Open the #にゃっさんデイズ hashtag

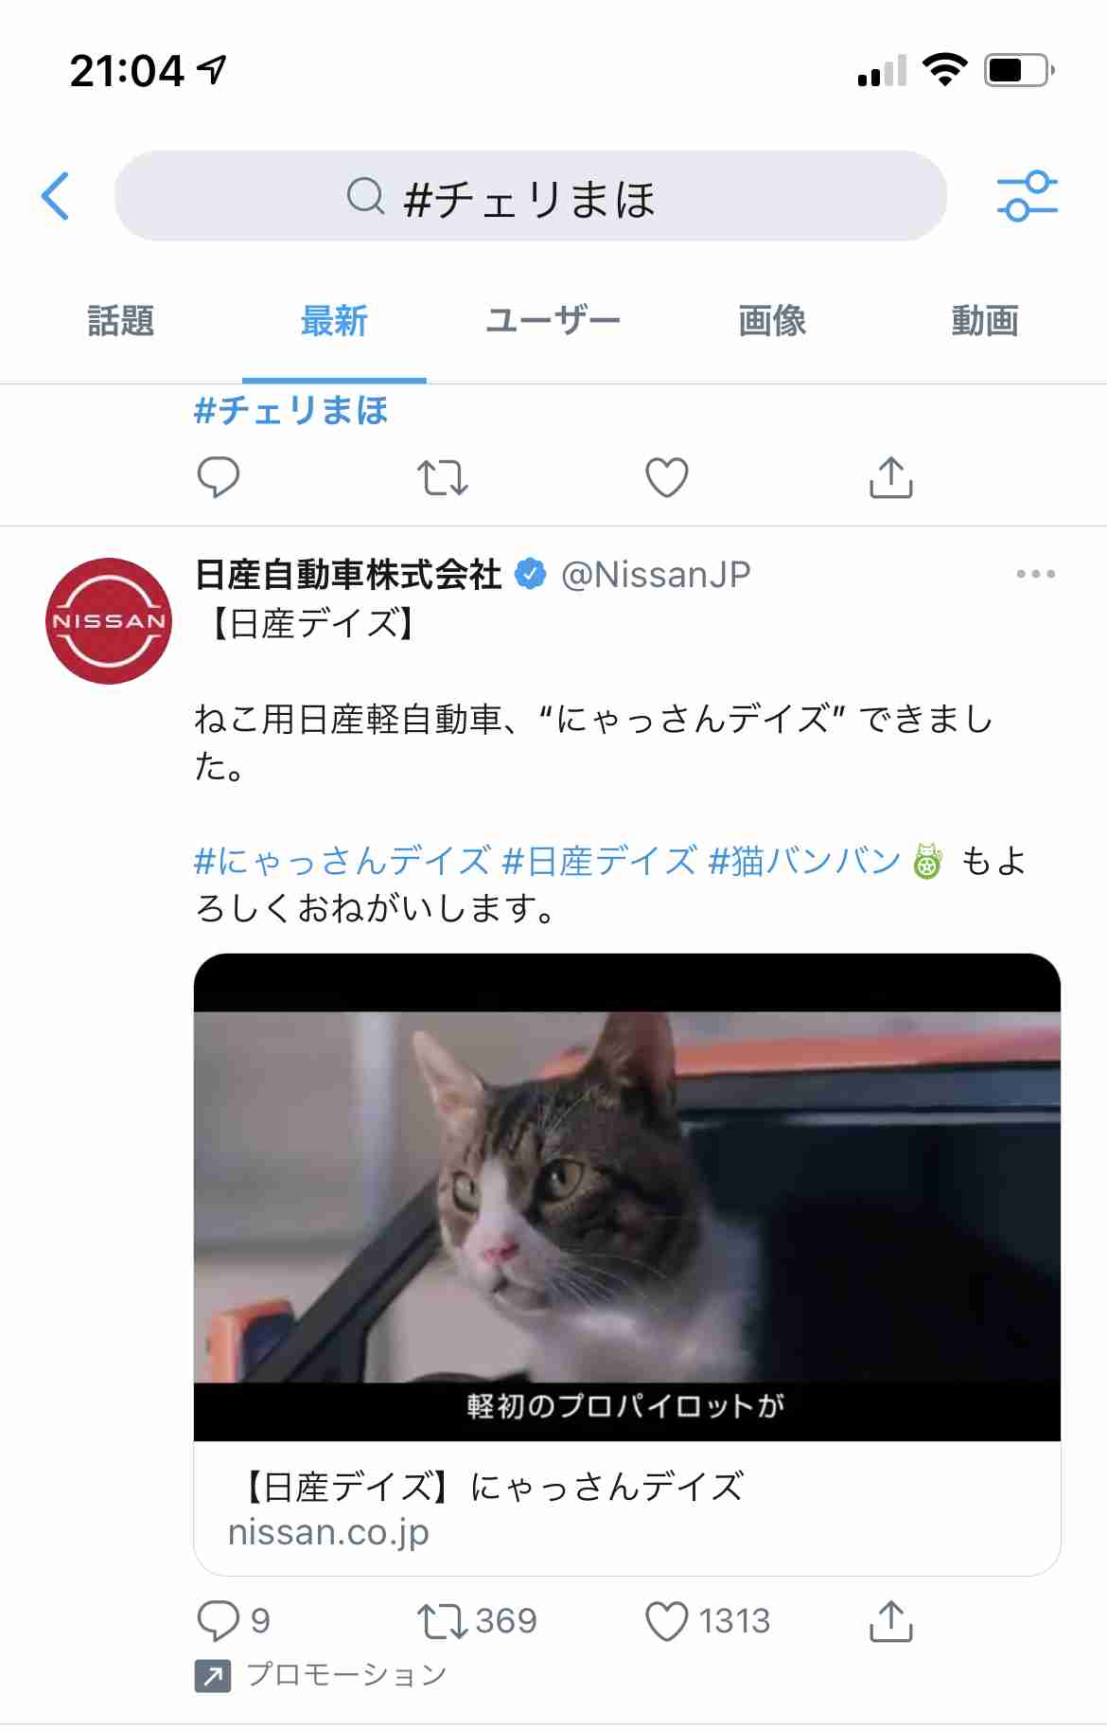click(343, 861)
